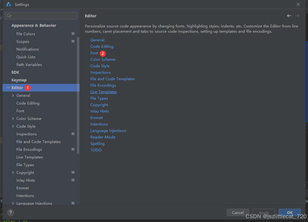Click the back navigation arrow

(x=289, y=16)
